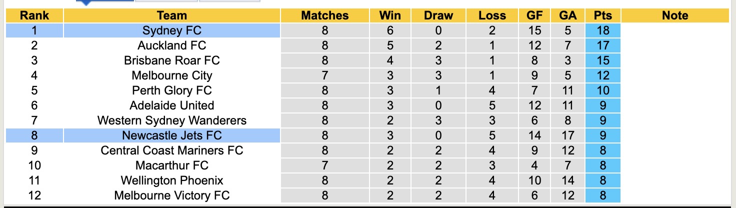Viewport: 736px width, 208px height.
Task: Sort by the Matches column header
Action: (325, 15)
